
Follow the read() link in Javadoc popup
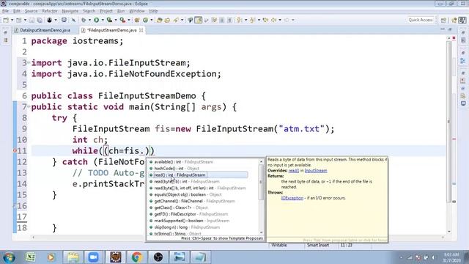293,171
